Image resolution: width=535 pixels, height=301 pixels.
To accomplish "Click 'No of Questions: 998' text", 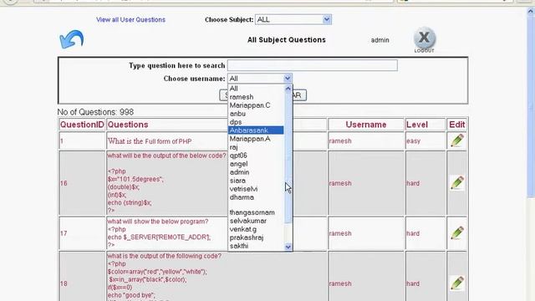I will pyautogui.click(x=95, y=112).
